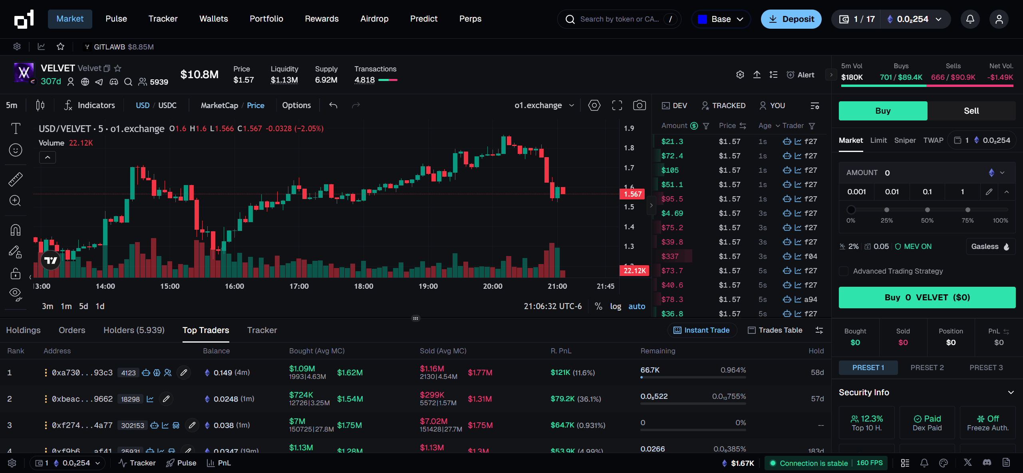This screenshot has width=1023, height=473.
Task: Add VELVET to favorites star
Action: (x=117, y=68)
